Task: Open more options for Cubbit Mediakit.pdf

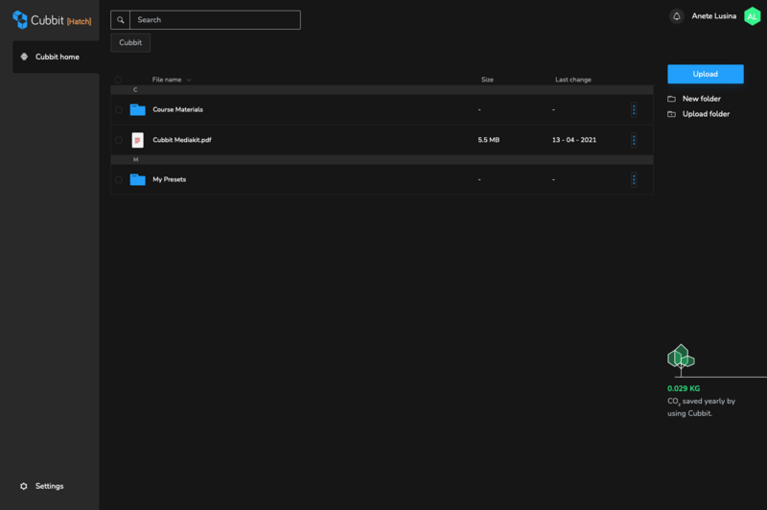Action: coord(634,140)
